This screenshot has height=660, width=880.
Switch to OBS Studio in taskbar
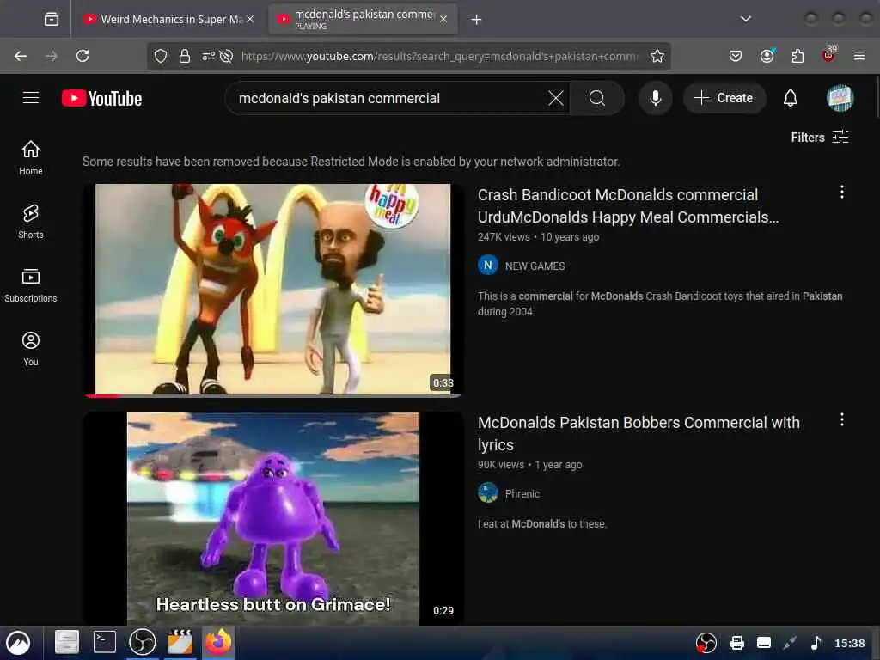142,642
